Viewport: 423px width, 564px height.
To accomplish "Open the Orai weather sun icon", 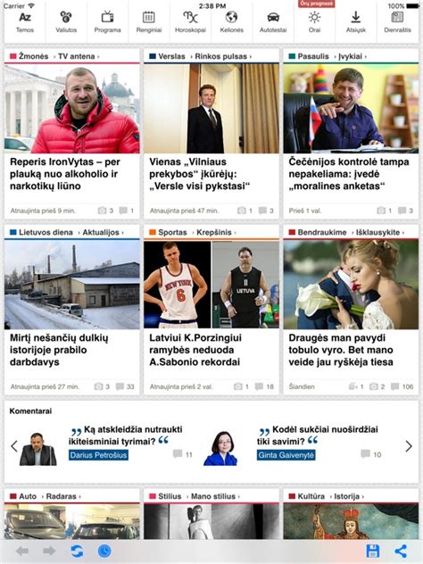I will (314, 17).
